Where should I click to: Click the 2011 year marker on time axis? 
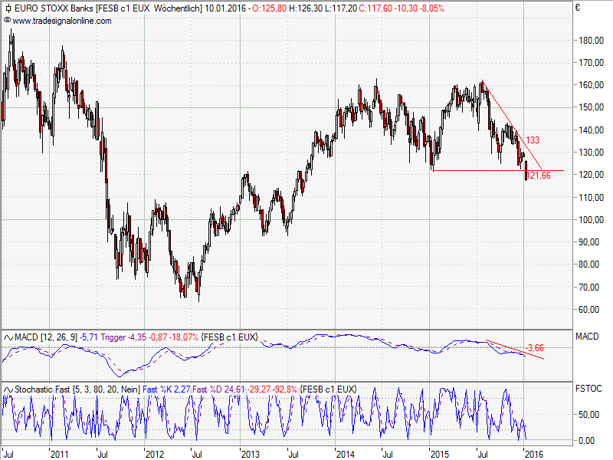pos(61,453)
